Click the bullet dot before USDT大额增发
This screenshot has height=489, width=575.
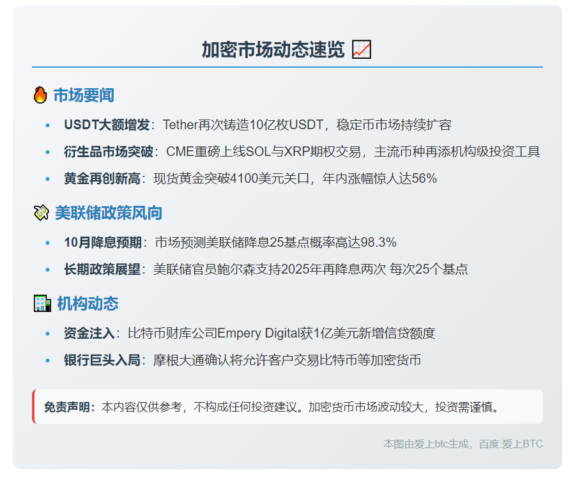click(x=48, y=125)
